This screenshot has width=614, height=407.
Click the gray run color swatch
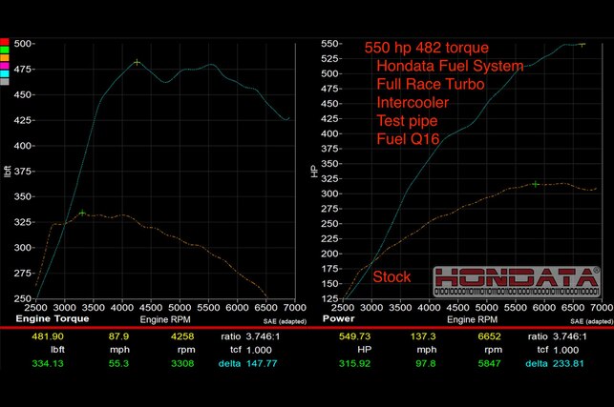tap(5, 81)
